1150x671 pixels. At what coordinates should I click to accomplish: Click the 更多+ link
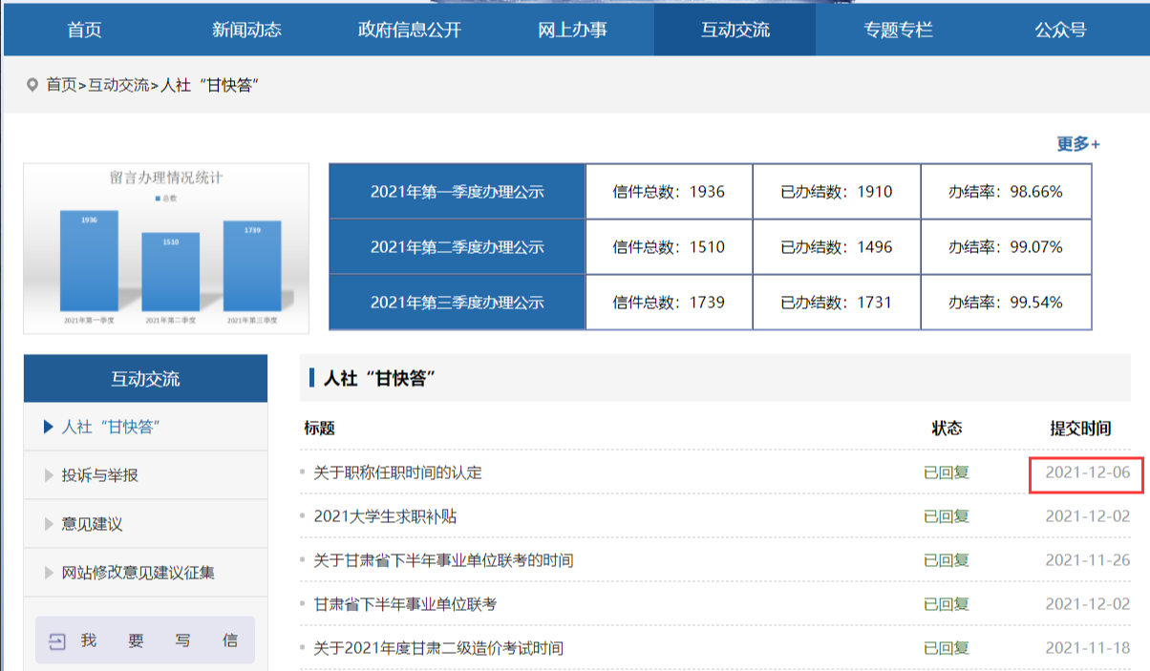(1078, 144)
